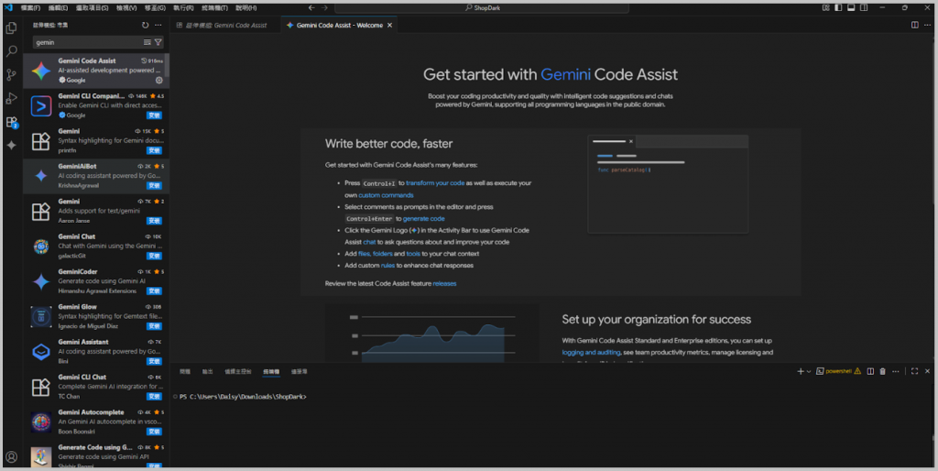Open the 'custom commands' link
This screenshot has height=471, width=938.
pos(386,195)
